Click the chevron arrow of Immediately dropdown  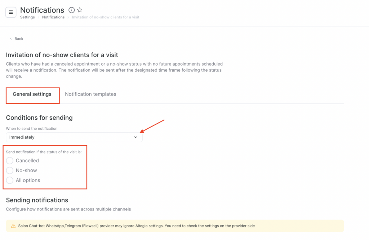(135, 137)
